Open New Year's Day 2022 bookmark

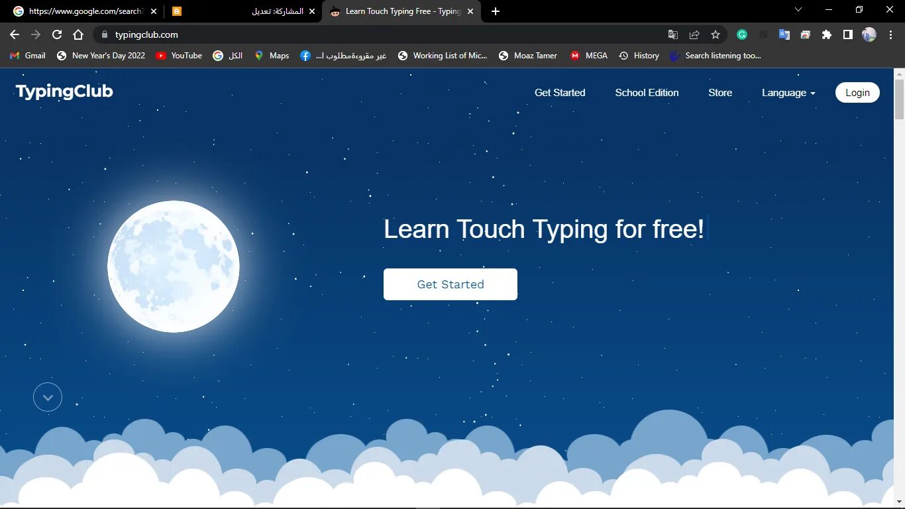(101, 56)
